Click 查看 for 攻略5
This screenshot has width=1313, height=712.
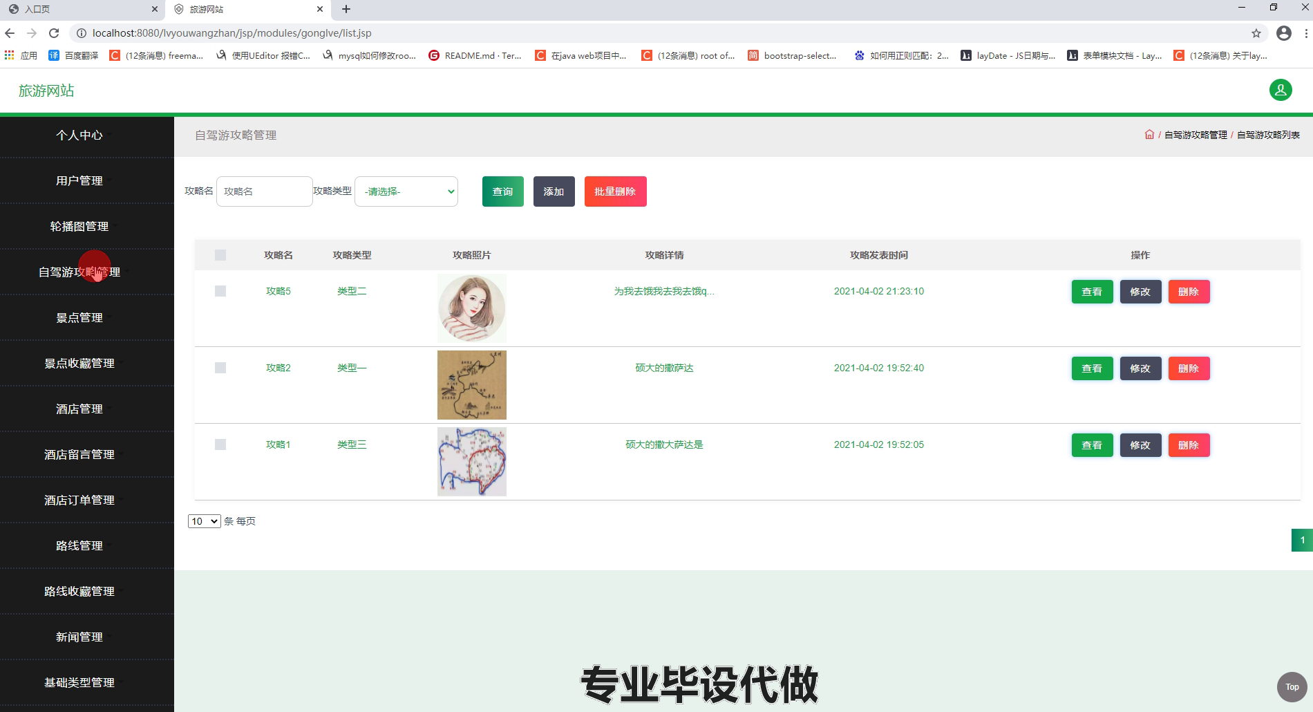pos(1093,292)
